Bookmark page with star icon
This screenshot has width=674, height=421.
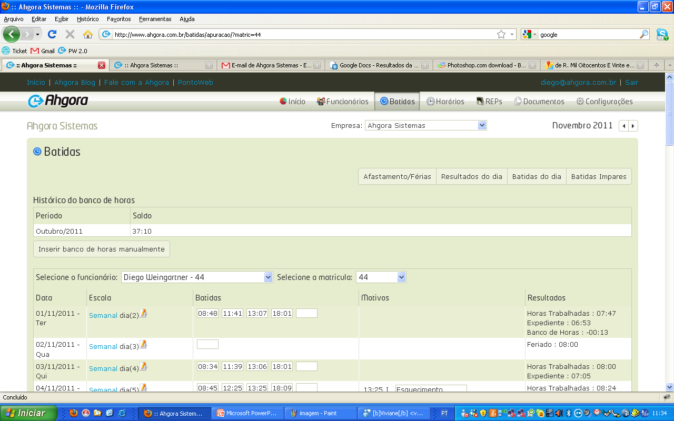coord(501,34)
